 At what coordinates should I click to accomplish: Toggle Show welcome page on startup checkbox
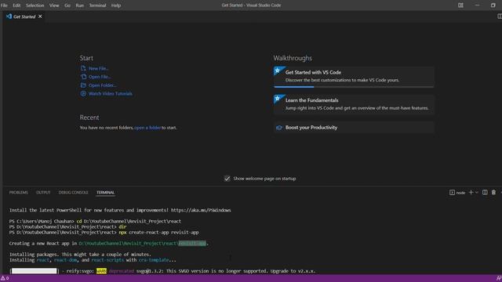(x=227, y=179)
